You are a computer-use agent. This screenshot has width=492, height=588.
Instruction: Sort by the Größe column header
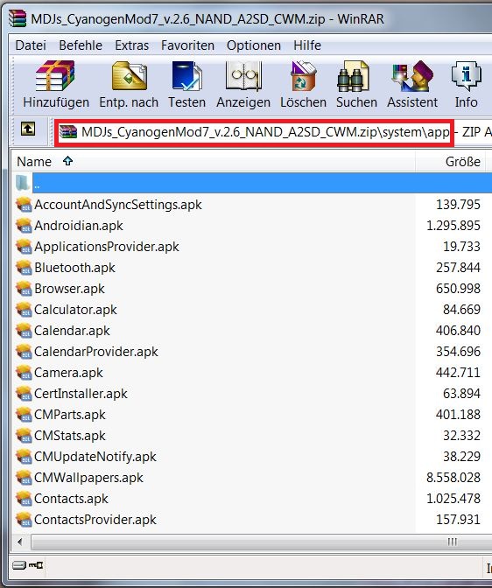point(450,162)
